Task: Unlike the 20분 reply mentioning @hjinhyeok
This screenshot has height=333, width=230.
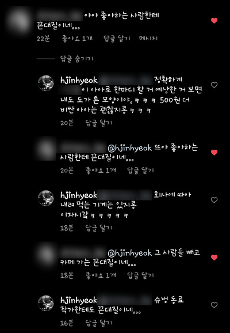Action: 214,153
